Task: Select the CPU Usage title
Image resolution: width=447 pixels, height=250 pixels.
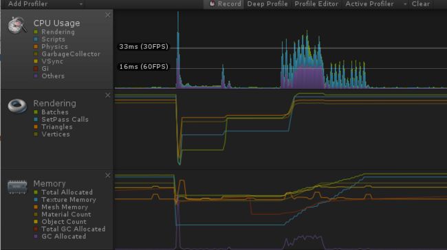Action: coord(56,23)
